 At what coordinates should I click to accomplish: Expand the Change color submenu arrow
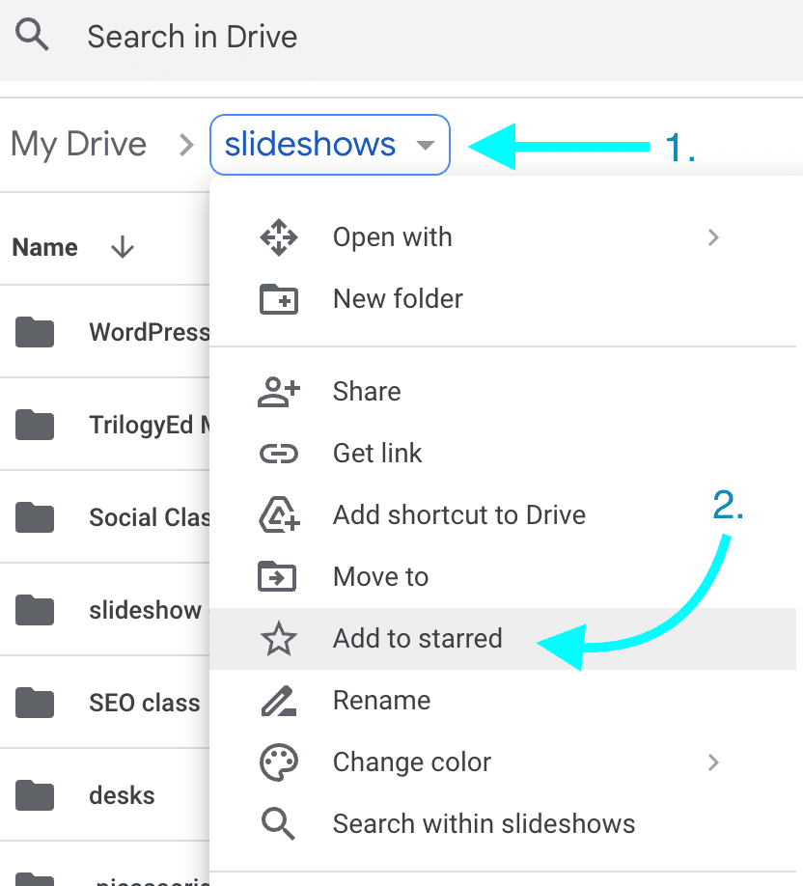pyautogui.click(x=713, y=762)
